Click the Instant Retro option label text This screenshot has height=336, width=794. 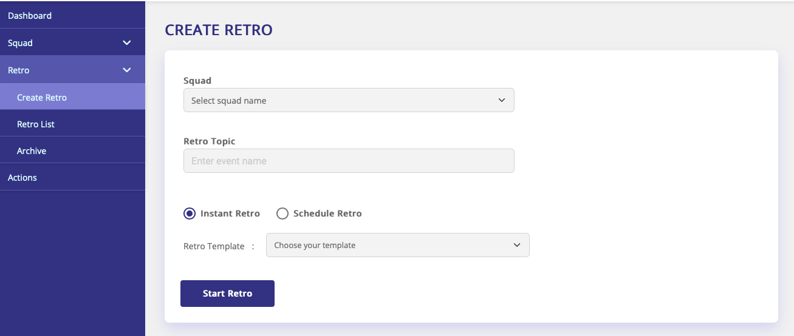(x=230, y=213)
